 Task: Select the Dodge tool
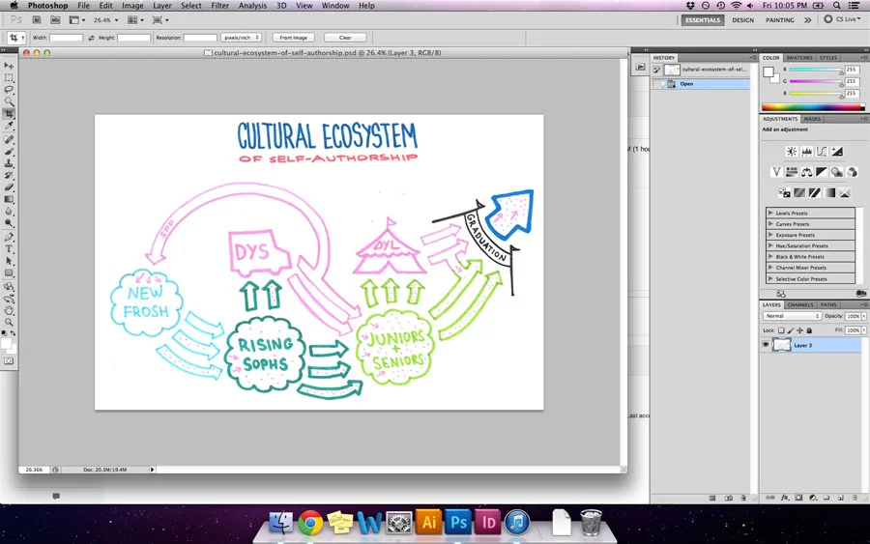(9, 223)
